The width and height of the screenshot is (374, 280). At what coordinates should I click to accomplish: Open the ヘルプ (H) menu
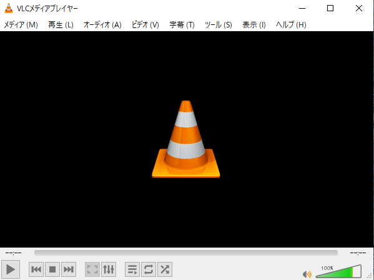coord(291,25)
